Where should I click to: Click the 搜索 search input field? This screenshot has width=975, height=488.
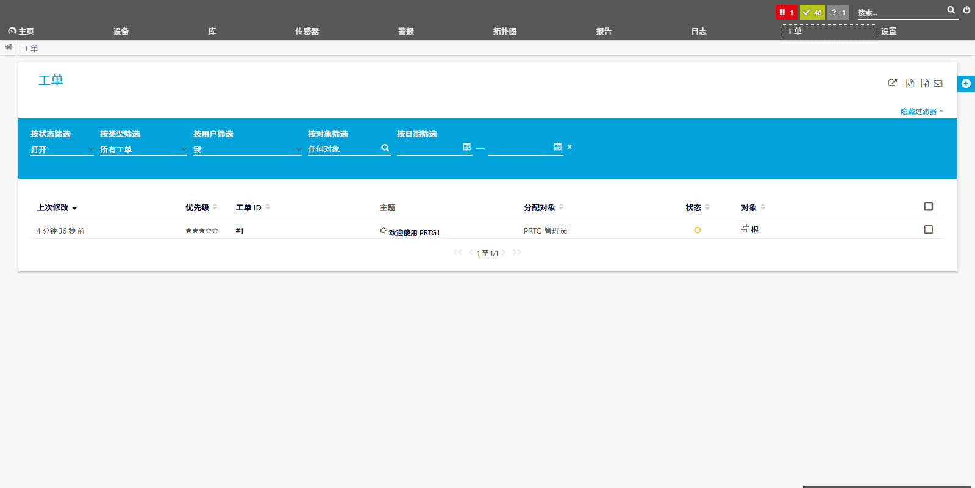[x=900, y=12]
